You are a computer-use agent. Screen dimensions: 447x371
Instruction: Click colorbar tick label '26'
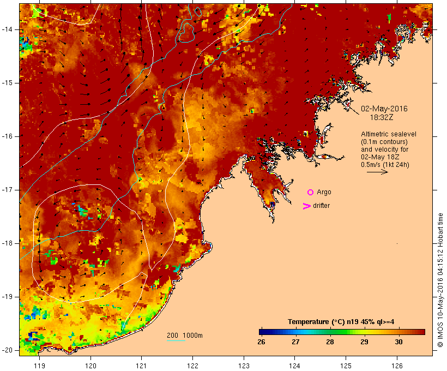pyautogui.click(x=261, y=342)
